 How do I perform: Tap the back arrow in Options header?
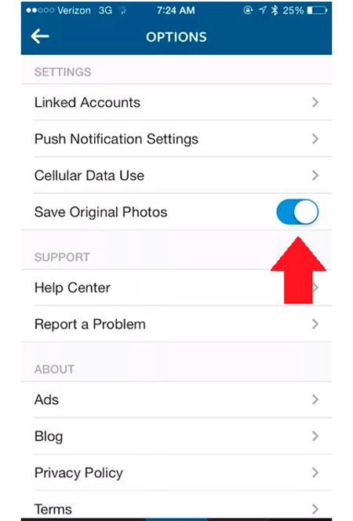pos(40,36)
